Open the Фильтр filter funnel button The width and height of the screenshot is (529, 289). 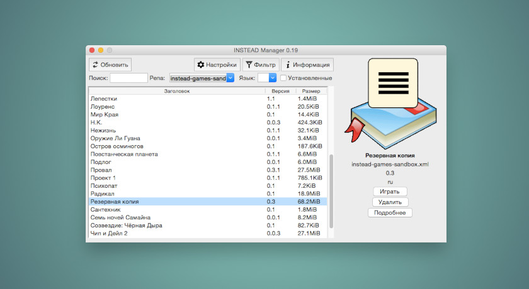260,64
